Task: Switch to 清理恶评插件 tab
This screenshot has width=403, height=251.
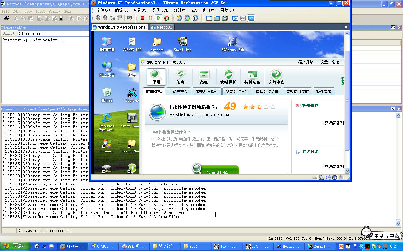Action: (207, 92)
